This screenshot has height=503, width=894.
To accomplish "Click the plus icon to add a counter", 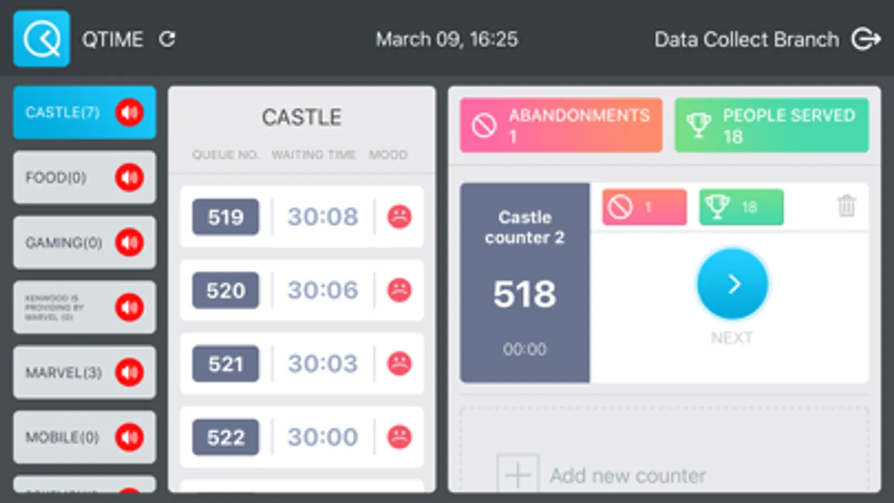I will click(x=518, y=474).
